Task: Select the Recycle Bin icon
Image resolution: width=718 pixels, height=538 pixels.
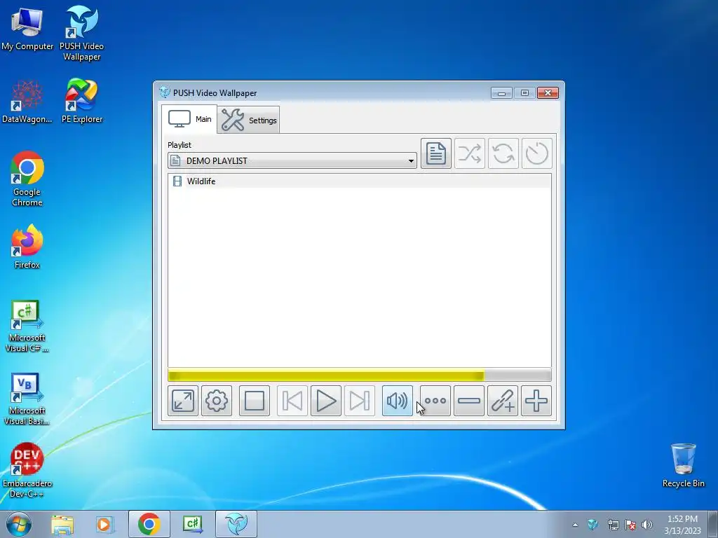Action: tap(683, 465)
